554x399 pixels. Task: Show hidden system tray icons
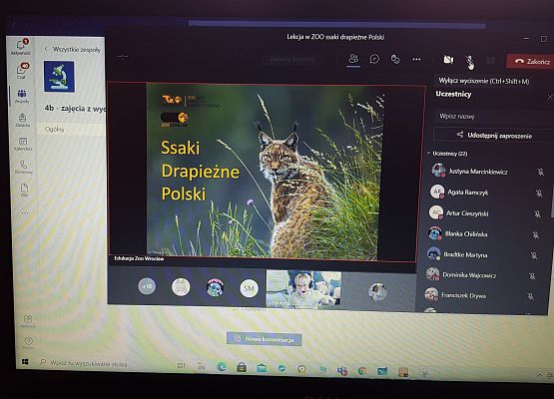539,376
